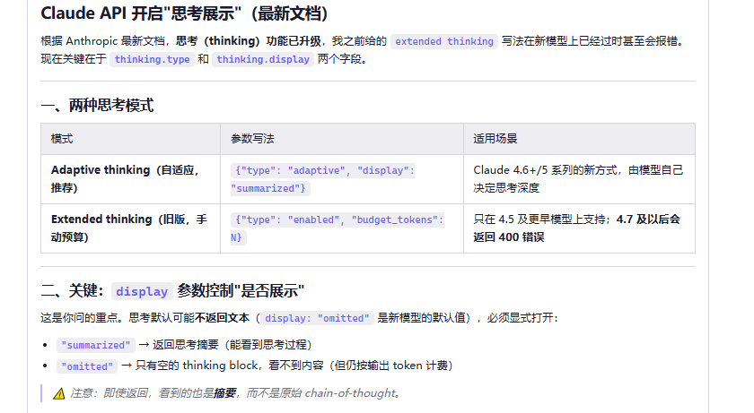Click the table header cell 适用场景
The height and width of the screenshot is (413, 754).
pos(579,139)
